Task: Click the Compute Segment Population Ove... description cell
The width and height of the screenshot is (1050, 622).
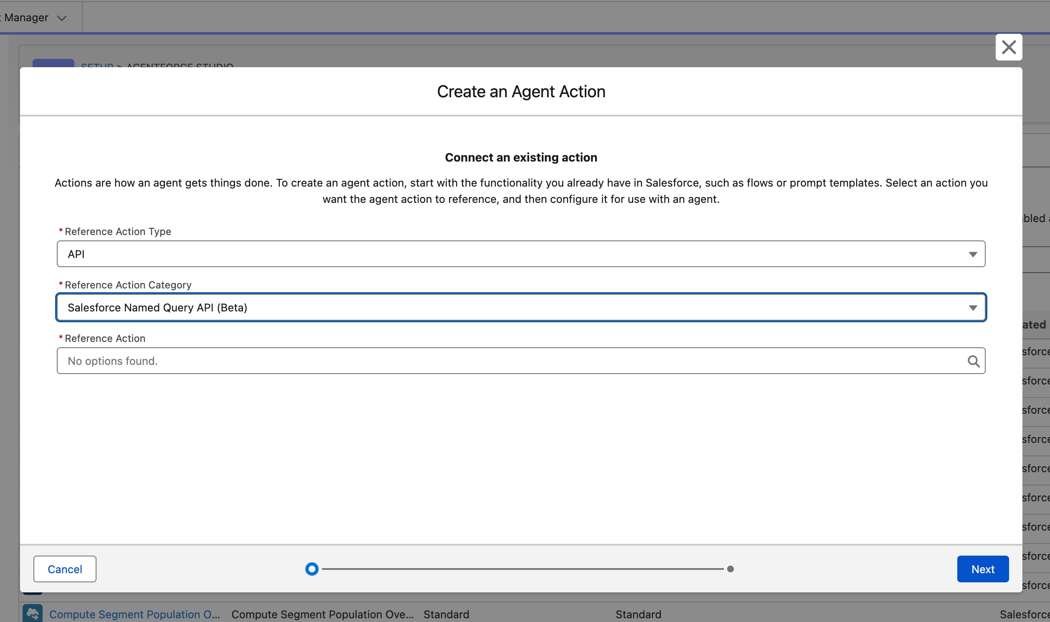Action: click(322, 614)
